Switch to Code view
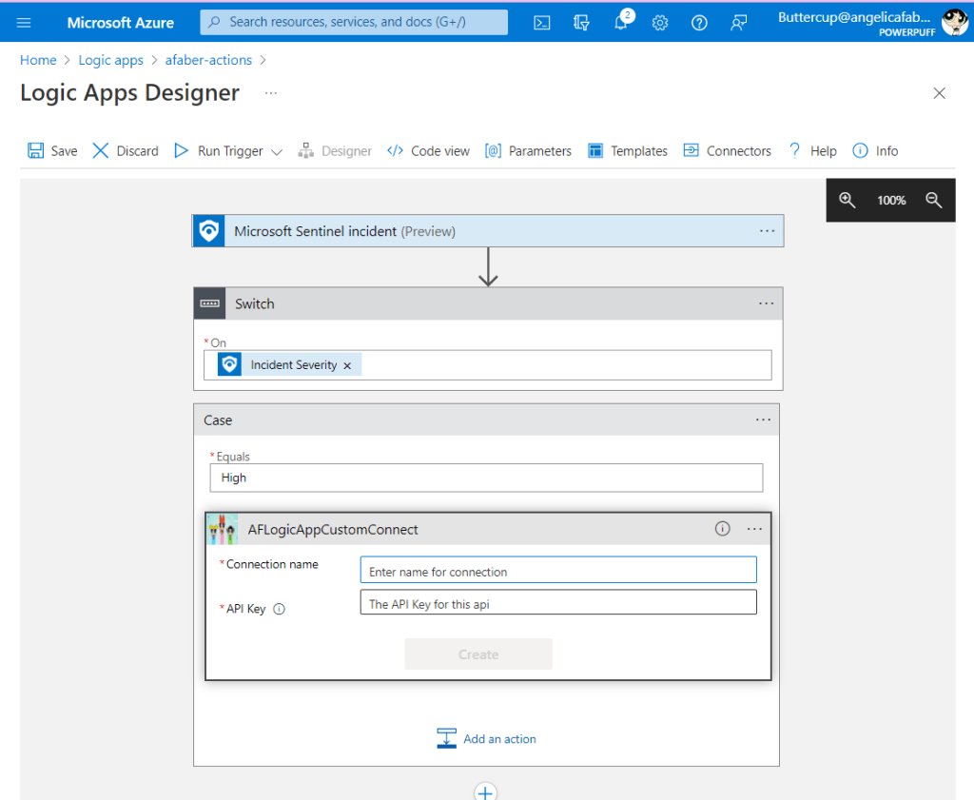 [x=429, y=151]
